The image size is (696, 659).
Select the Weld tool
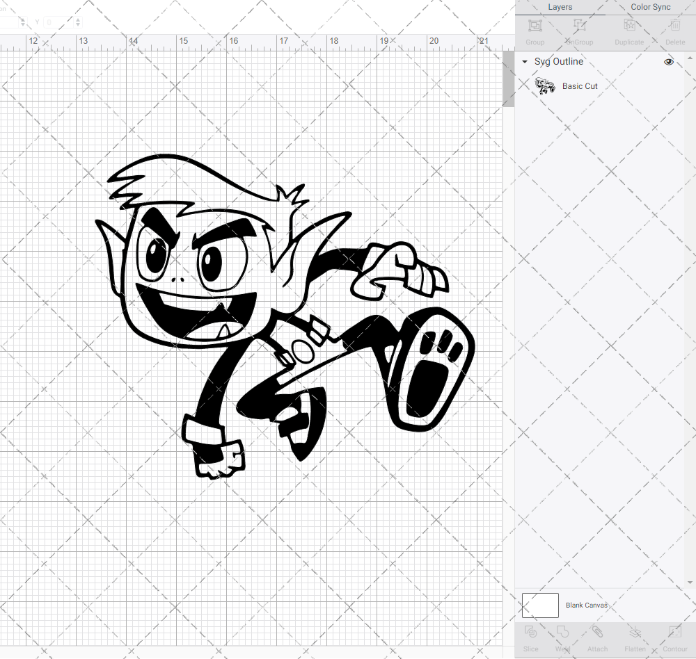coord(562,636)
